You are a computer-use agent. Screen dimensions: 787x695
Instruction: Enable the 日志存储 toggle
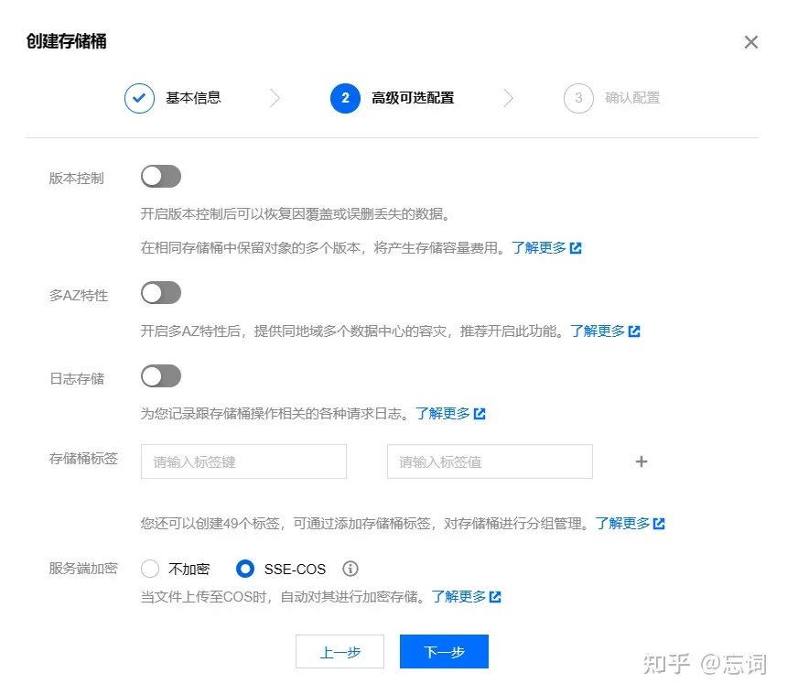160,375
